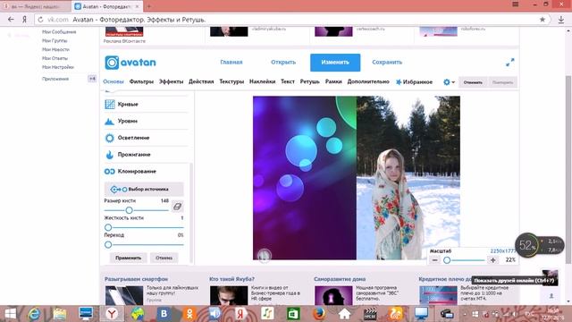Open browser downloads arrow icon
This screenshot has width=572, height=322.
(561, 20)
